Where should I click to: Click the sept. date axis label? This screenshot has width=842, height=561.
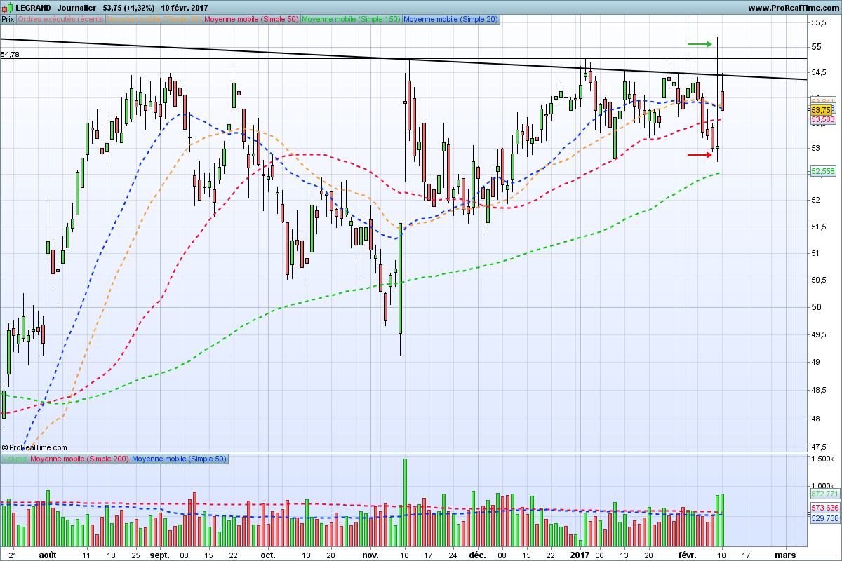click(x=160, y=554)
